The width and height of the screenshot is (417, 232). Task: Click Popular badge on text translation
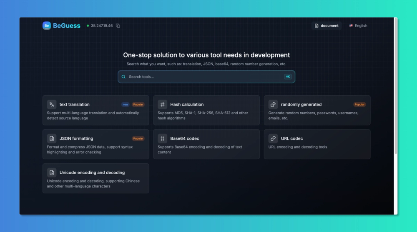pyautogui.click(x=138, y=104)
